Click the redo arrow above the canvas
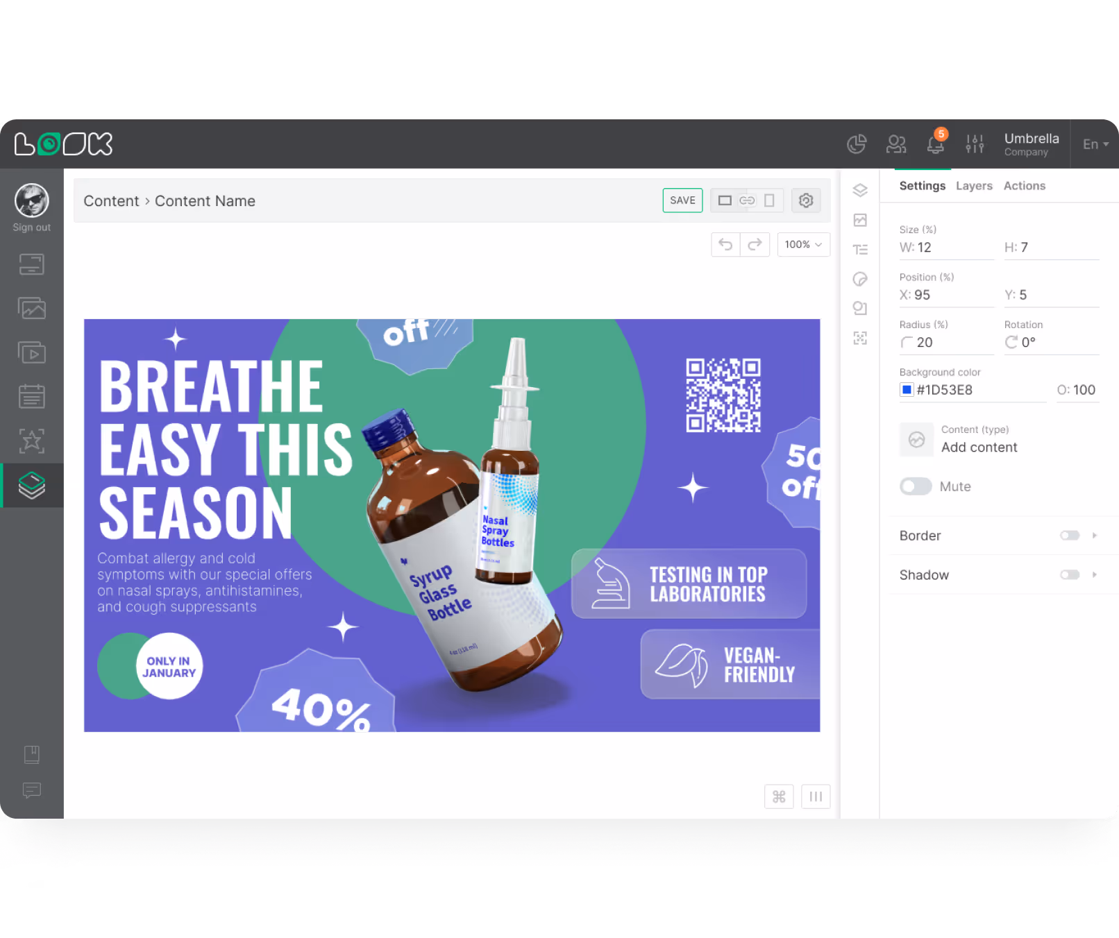This screenshot has height=938, width=1119. 755,244
